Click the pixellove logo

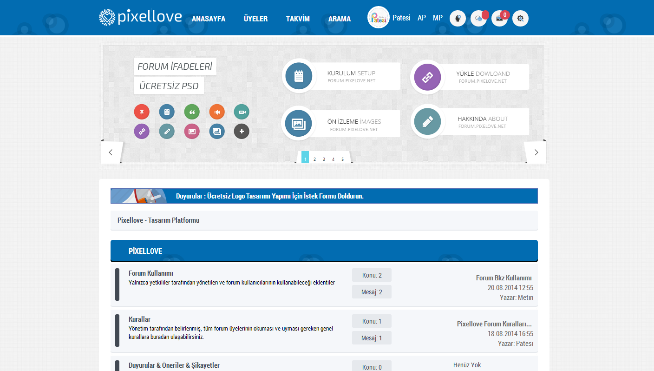tap(140, 17)
